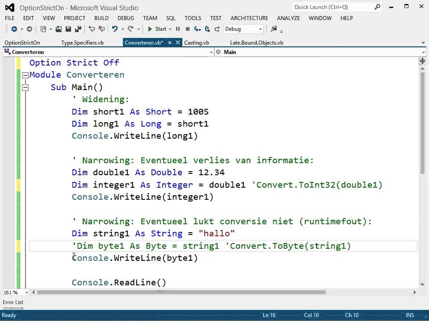Click the horizontal scrollbar right arrow

(415, 292)
